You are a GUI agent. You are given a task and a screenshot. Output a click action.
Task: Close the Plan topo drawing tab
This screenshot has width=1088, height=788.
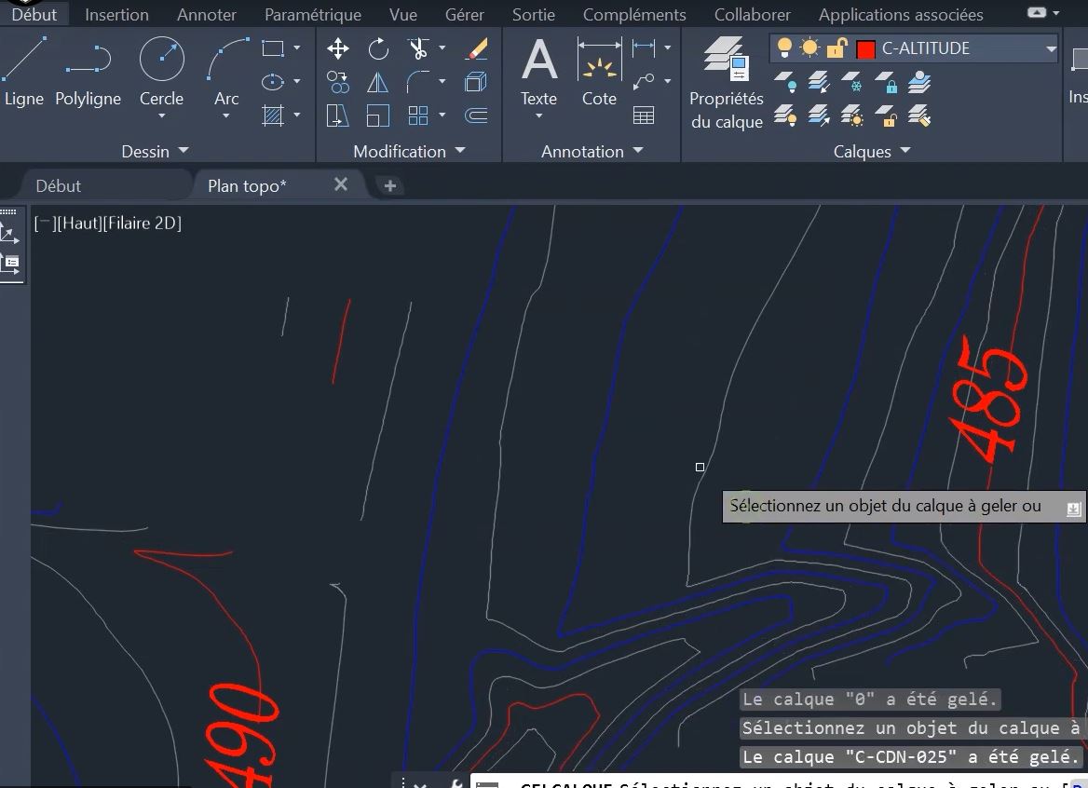pos(341,184)
